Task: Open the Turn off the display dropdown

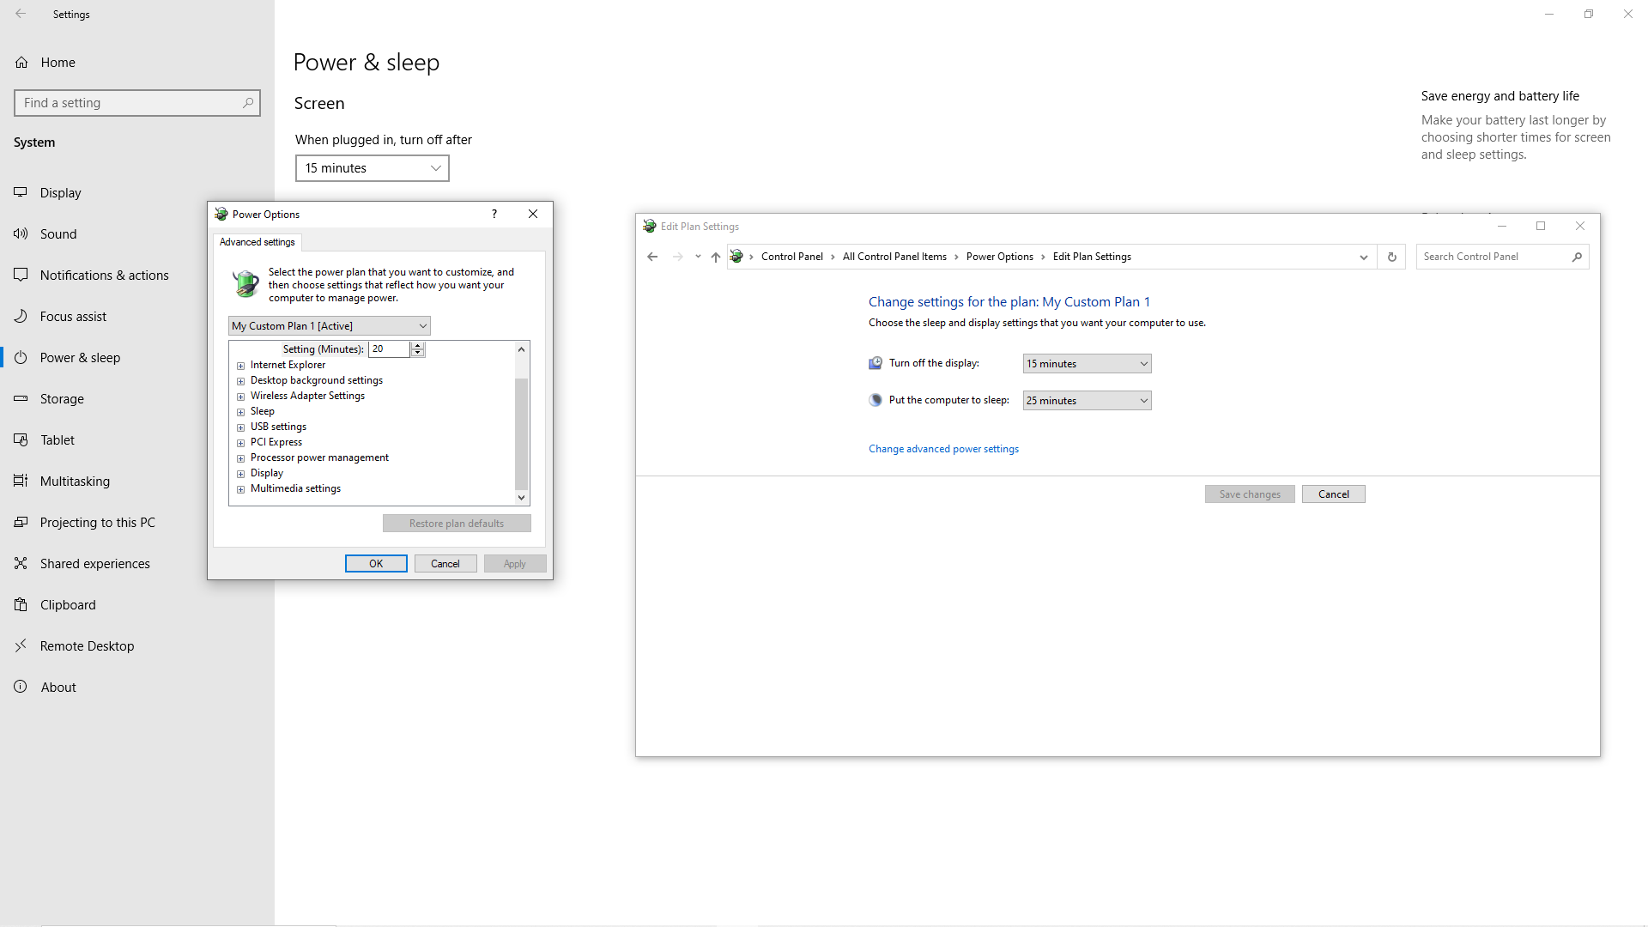Action: (1087, 364)
